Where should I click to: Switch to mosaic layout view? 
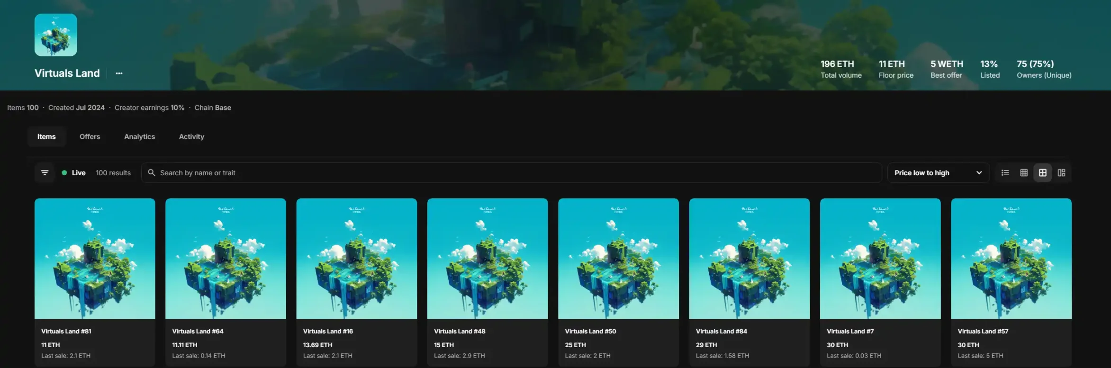pos(1061,173)
